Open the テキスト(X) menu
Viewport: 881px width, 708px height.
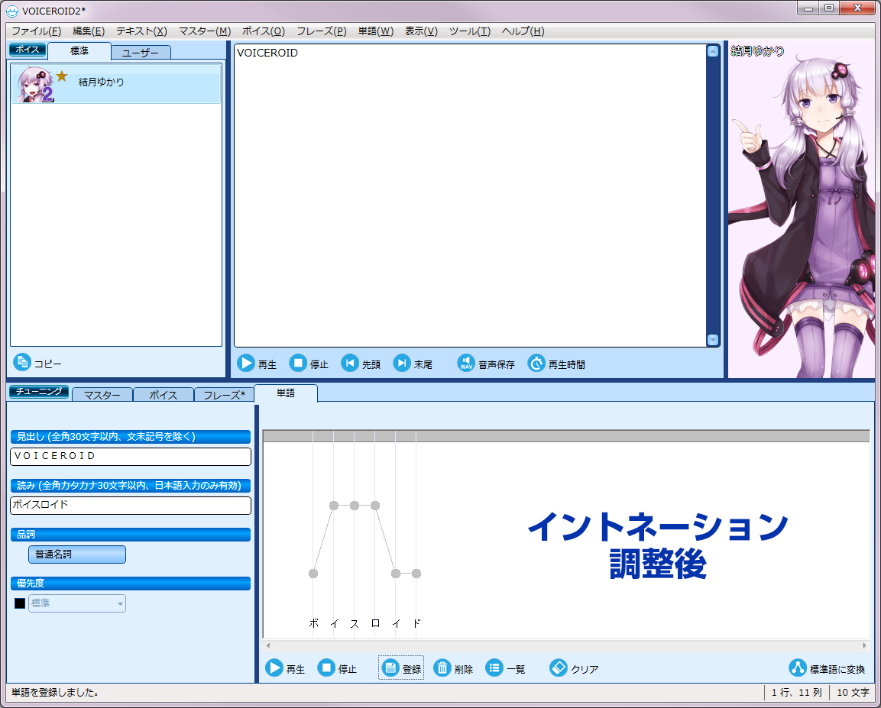tap(141, 31)
